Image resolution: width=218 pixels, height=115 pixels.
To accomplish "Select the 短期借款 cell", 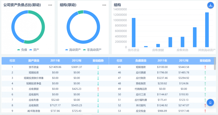I will (x=141, y=67).
